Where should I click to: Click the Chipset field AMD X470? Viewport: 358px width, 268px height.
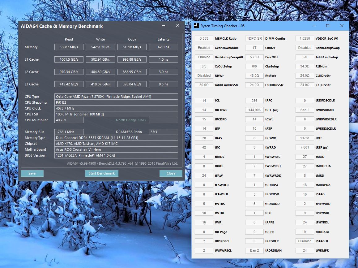click(116, 144)
